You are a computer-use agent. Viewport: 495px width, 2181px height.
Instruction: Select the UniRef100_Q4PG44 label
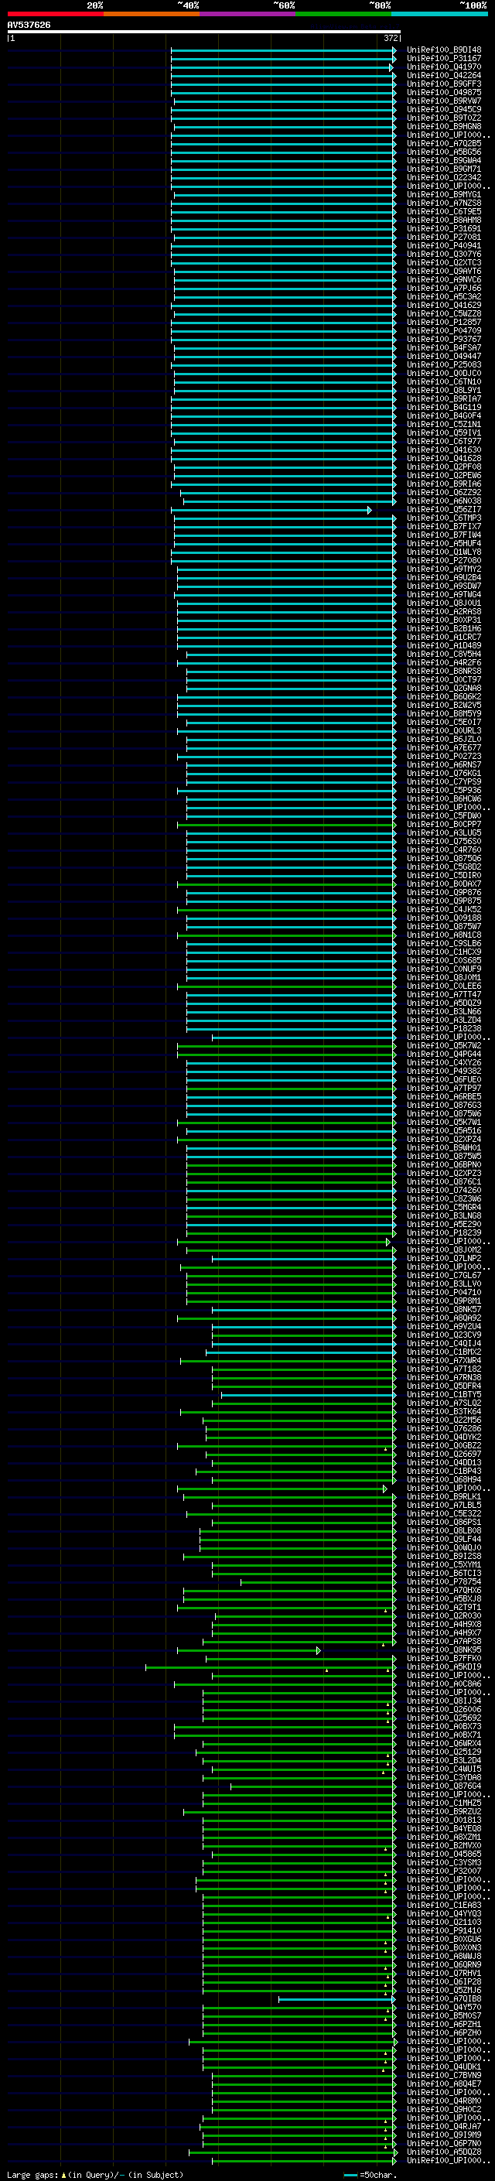point(444,1054)
